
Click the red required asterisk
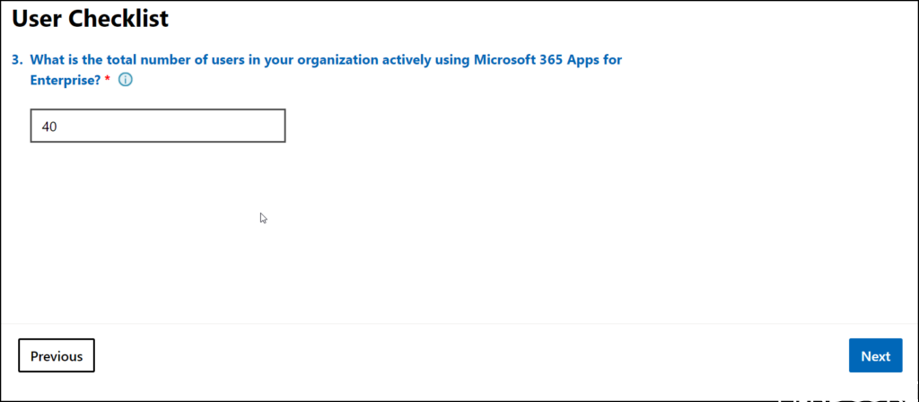tap(107, 80)
